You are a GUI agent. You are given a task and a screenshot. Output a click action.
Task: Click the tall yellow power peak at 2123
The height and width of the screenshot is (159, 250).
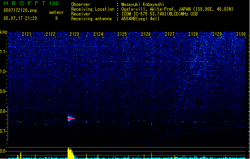[70, 153]
